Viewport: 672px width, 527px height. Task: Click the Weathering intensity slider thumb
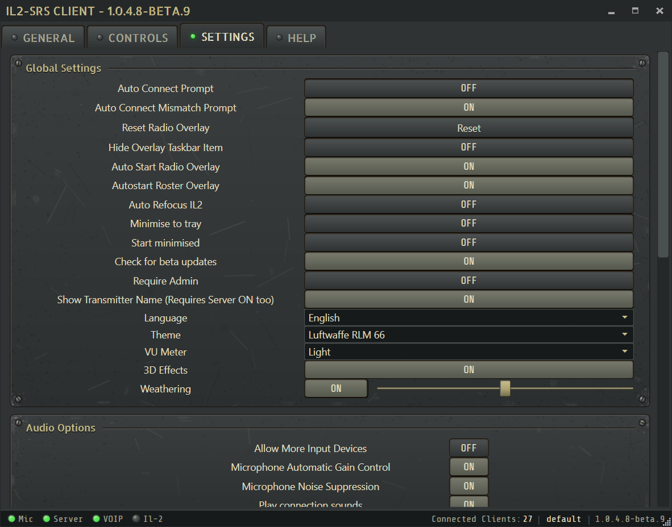(x=505, y=389)
